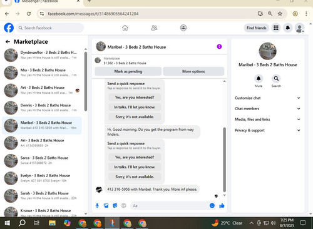Open File Explorer from taskbar

click(x=52, y=223)
